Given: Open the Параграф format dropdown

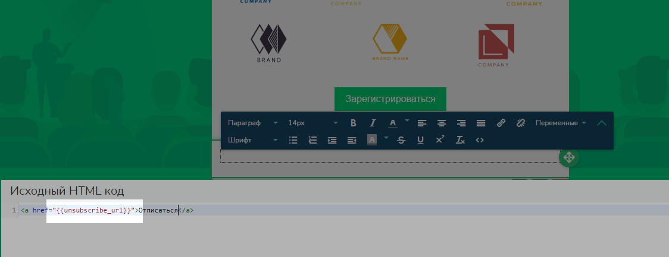Looking at the screenshot, I should [252, 123].
